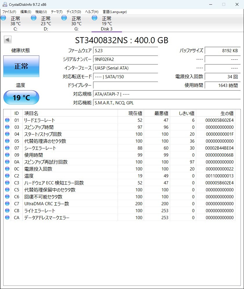This screenshot has height=289, width=244.
Task: Click the status orb for drive G:
Action: click(64, 18)
